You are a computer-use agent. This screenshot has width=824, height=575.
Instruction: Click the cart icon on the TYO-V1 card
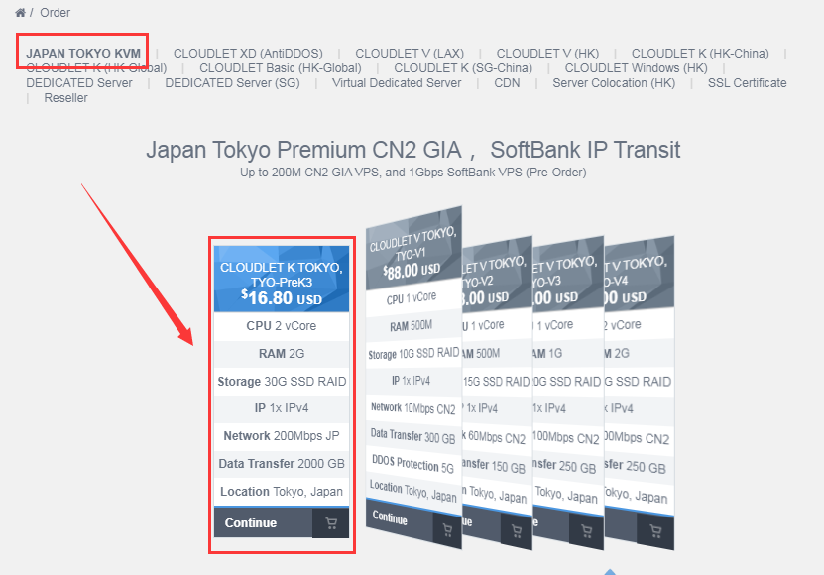[x=447, y=530]
